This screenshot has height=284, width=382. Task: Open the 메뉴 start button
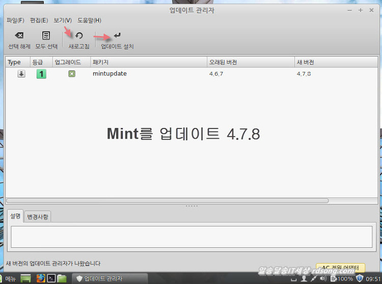coord(10,278)
